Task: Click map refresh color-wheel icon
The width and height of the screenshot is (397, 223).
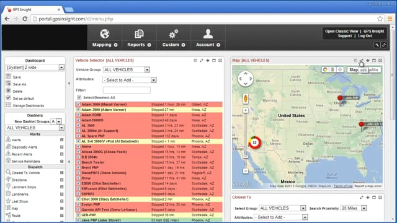Action: 325,70
